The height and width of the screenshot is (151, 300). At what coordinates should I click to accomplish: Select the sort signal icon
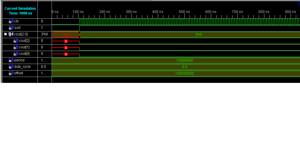(x=11, y=28)
